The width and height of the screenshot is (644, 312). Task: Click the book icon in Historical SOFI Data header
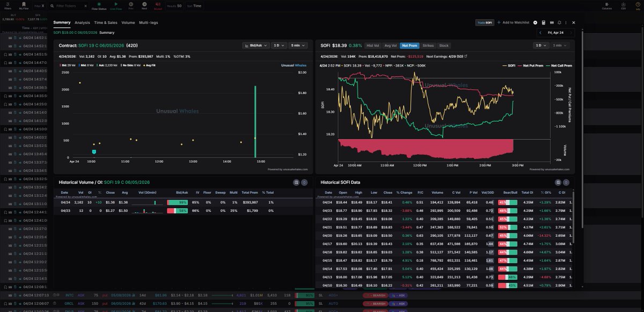coord(558,183)
